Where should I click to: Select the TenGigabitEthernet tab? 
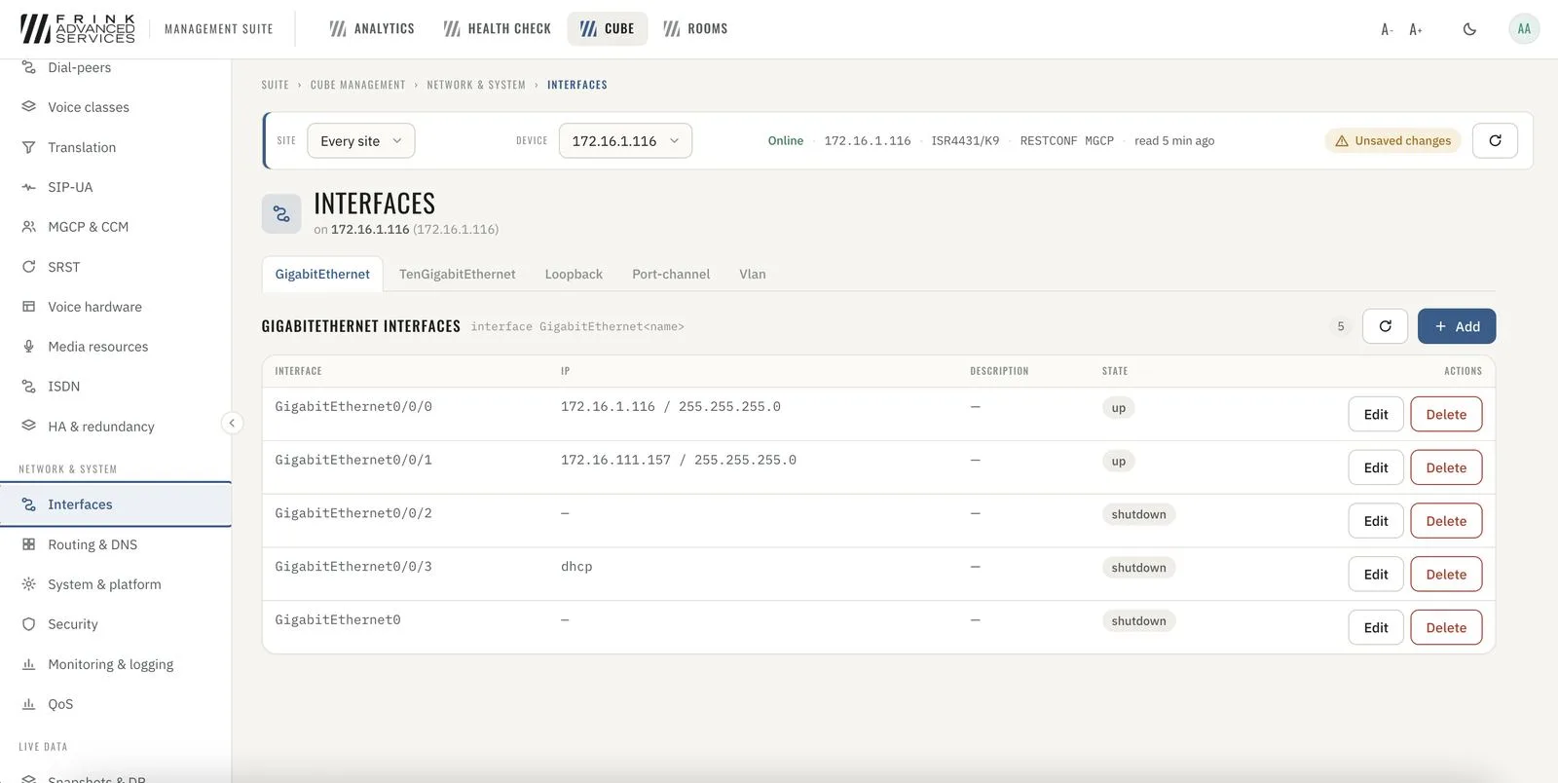click(x=457, y=274)
